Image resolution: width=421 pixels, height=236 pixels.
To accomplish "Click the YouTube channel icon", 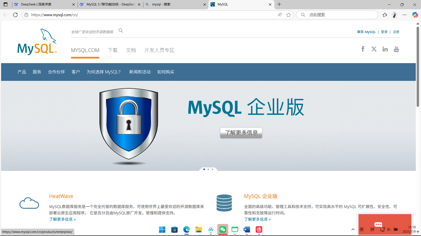I will coord(396,49).
